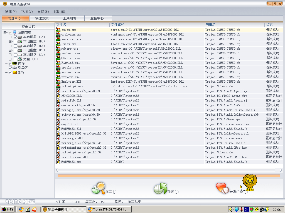Click the scrollbar left arrow
This screenshot has height=213, width=285.
click(x=57, y=170)
